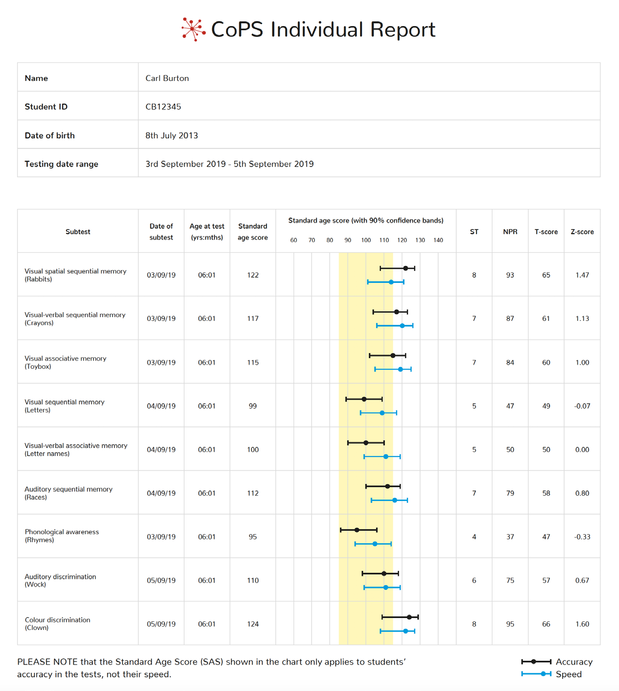Click the Age at test header

pyautogui.click(x=207, y=231)
